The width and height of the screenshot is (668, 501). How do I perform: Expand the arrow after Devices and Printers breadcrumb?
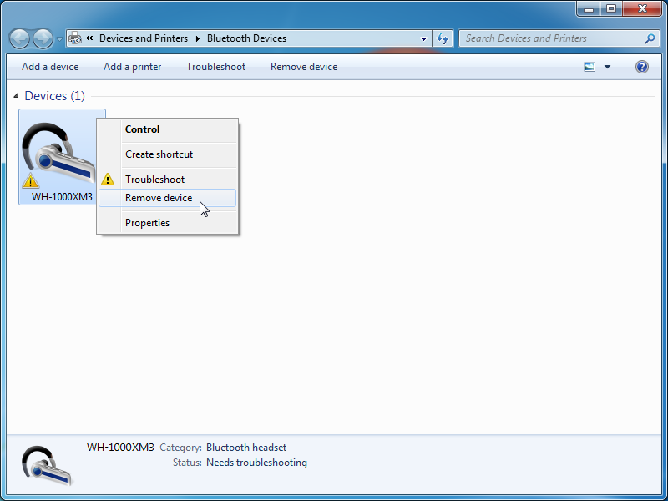(x=198, y=38)
